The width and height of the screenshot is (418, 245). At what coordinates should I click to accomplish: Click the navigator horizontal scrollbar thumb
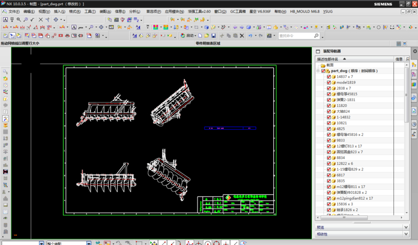coord(344,217)
